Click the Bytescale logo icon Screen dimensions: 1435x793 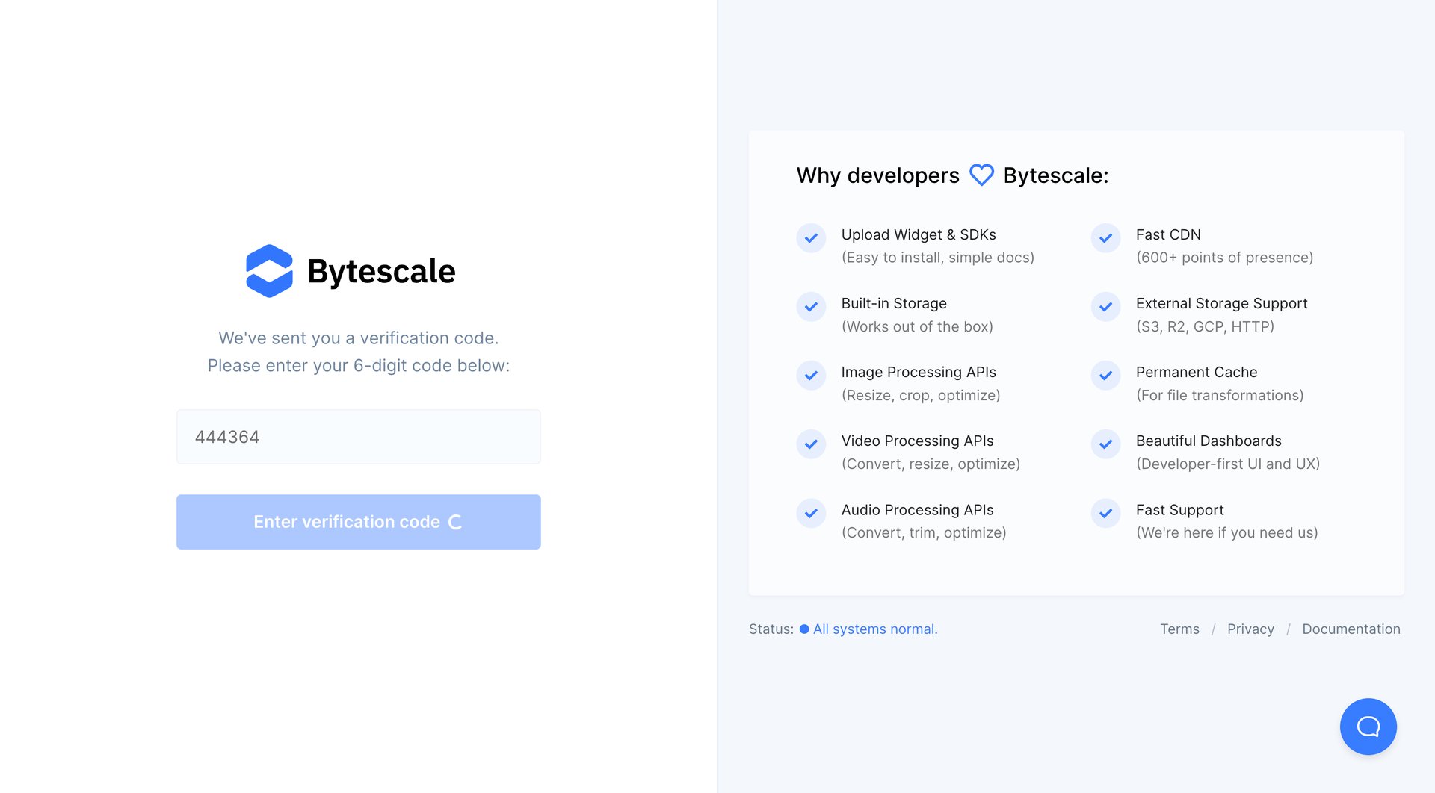[270, 270]
